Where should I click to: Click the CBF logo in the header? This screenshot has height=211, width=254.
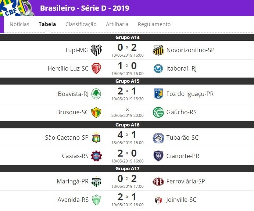[x=17, y=8]
